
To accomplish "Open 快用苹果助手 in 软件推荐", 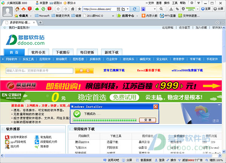I will point(16,137).
